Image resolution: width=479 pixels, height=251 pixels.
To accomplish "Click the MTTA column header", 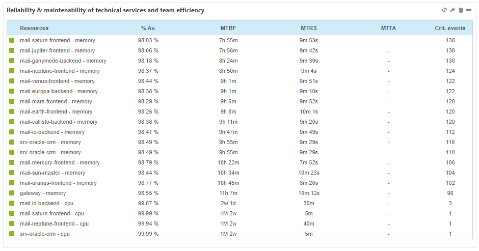I will pyautogui.click(x=388, y=28).
